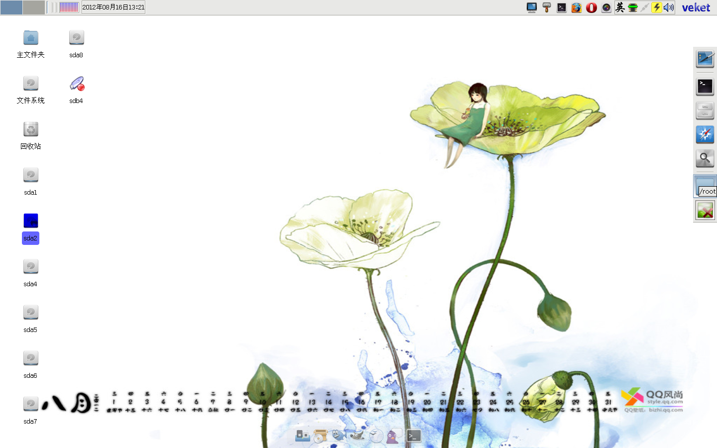Launch terminal from the top panel
Screen dimensions: 717x448
point(562,7)
